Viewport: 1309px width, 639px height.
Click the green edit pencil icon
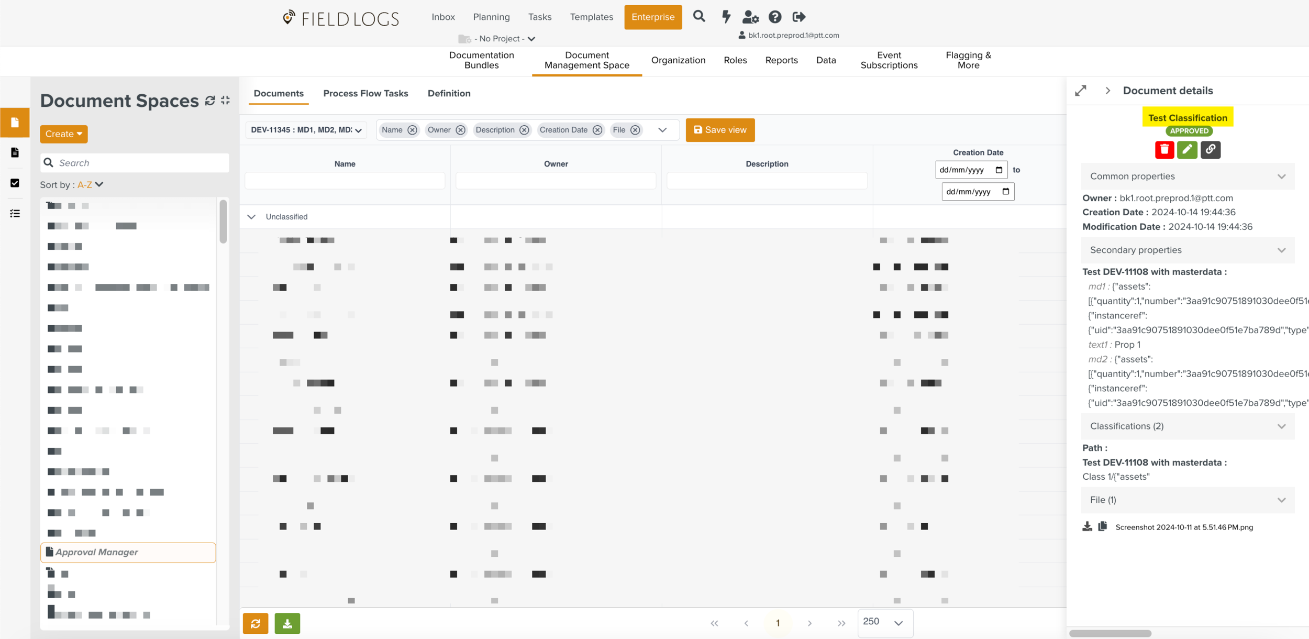[x=1187, y=150]
